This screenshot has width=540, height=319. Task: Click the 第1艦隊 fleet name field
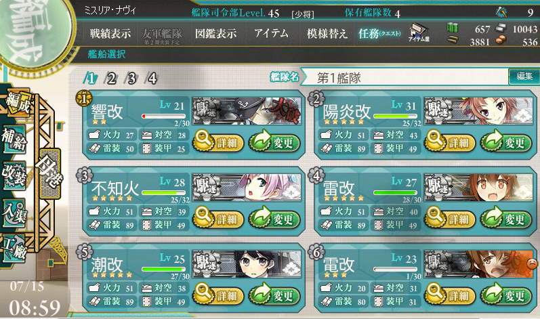[x=404, y=77]
